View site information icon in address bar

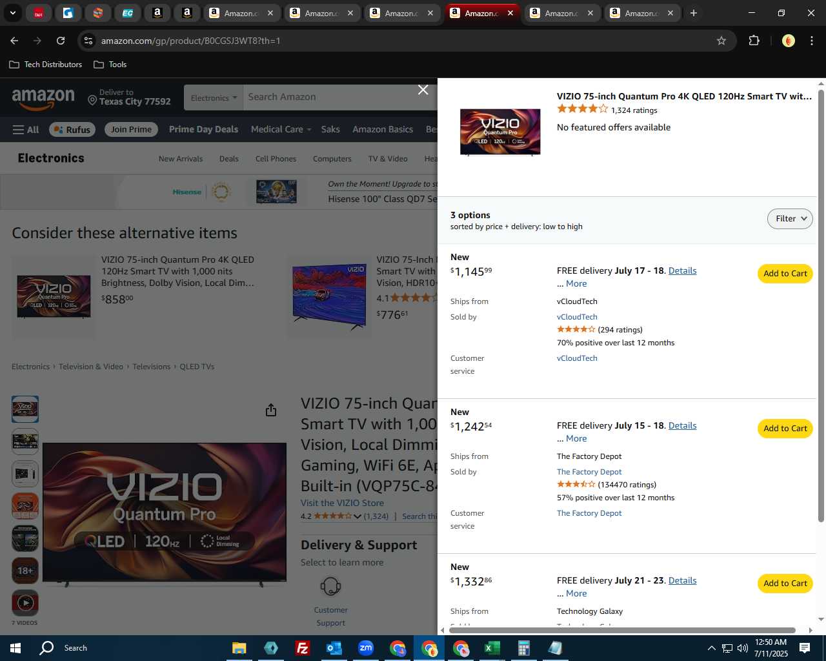(x=88, y=41)
